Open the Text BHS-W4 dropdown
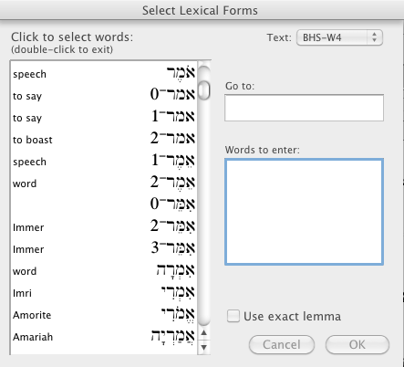Screen dimensions: 404x367 pos(339,37)
